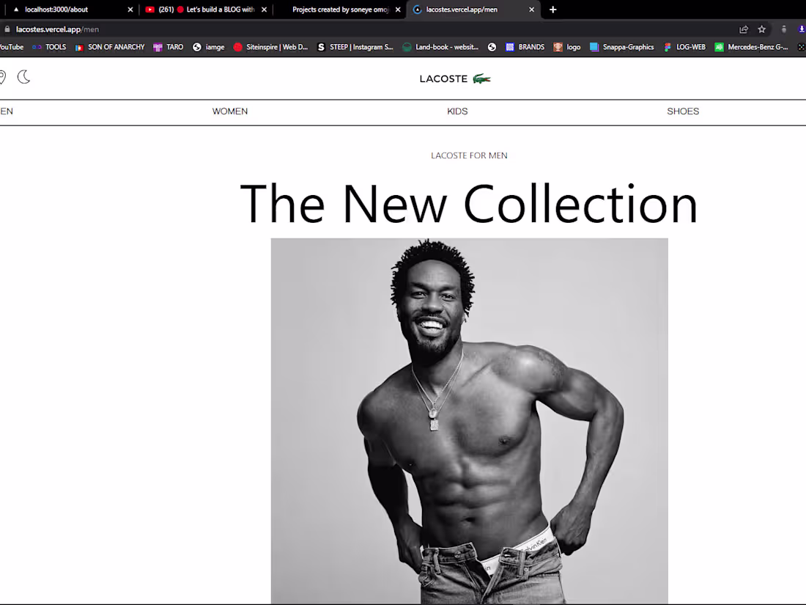
Task: Open the downloads icon in the toolbar
Action: pyautogui.click(x=800, y=29)
